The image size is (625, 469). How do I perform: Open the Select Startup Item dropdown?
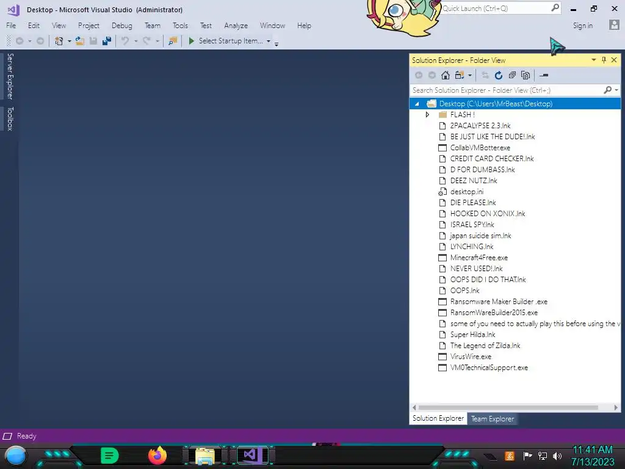[269, 41]
